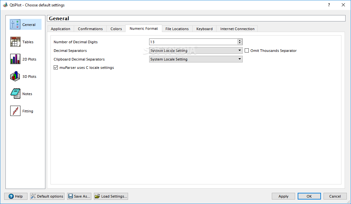Close the settings dialog window
Viewport: 351px width, 204px height.
click(343, 5)
